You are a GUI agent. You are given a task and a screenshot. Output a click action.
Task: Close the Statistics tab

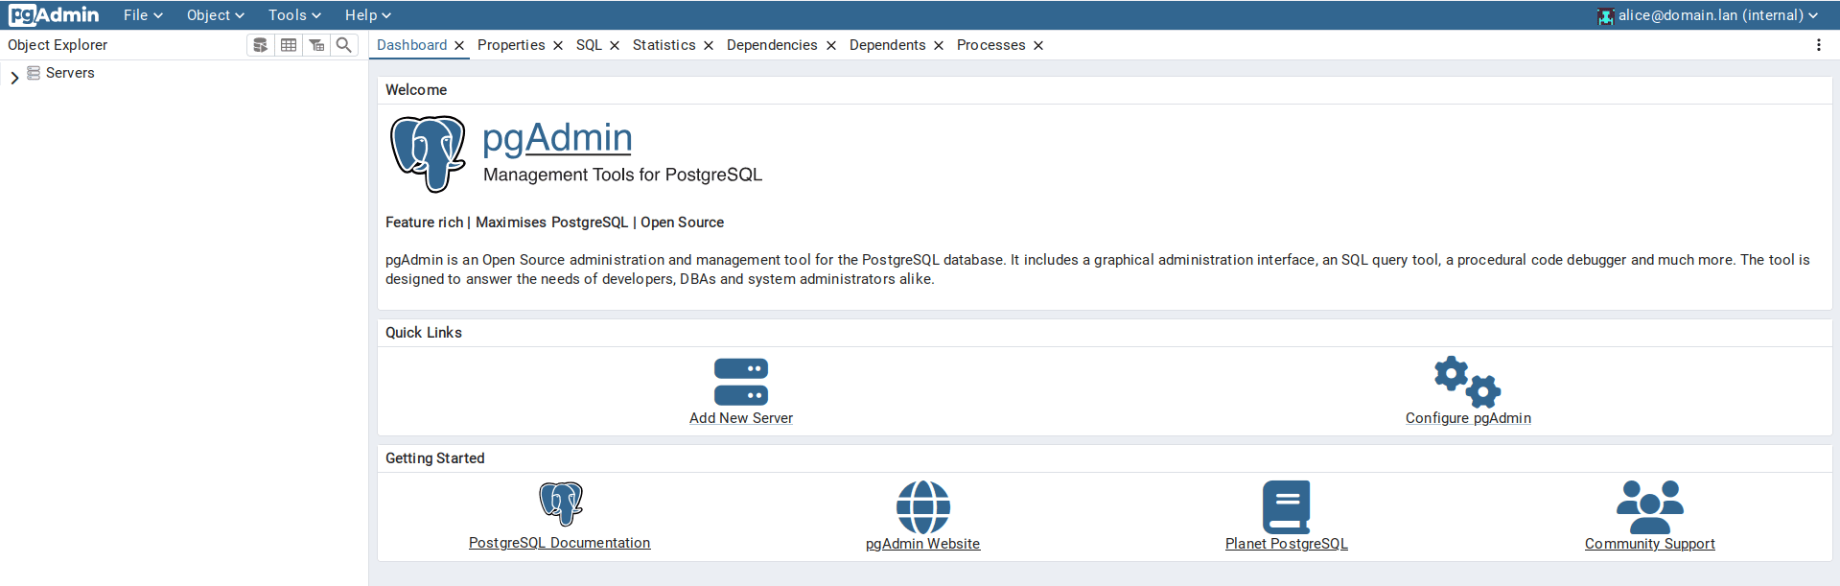tap(709, 45)
